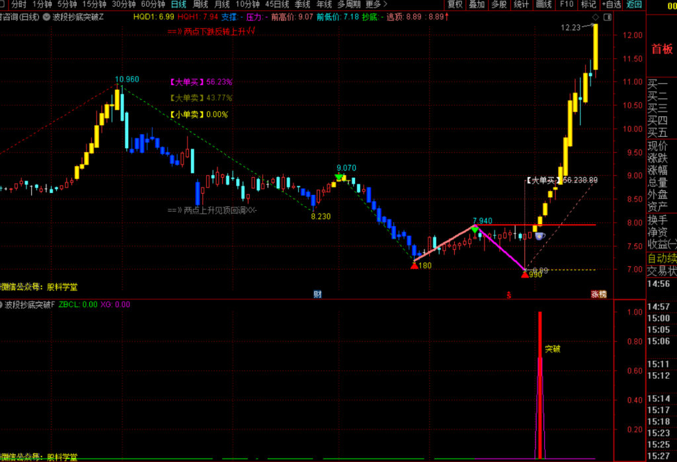Click the 【大单卖】43.77% label
The height and width of the screenshot is (462, 677).
pos(200,98)
